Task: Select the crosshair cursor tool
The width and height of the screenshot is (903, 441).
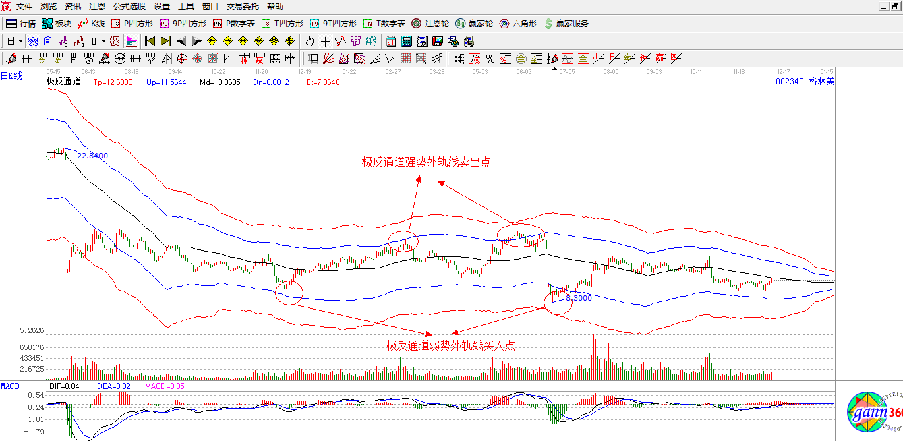Action: [325, 41]
